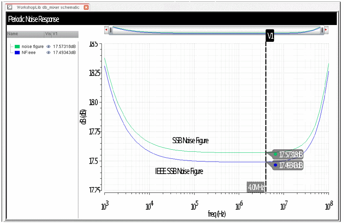Click the right red arrow of zoom strip

click(x=326, y=30)
